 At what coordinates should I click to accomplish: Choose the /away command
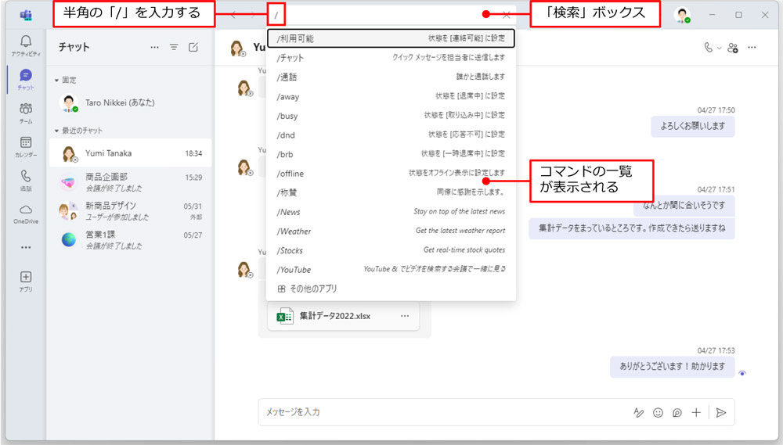pyautogui.click(x=391, y=96)
